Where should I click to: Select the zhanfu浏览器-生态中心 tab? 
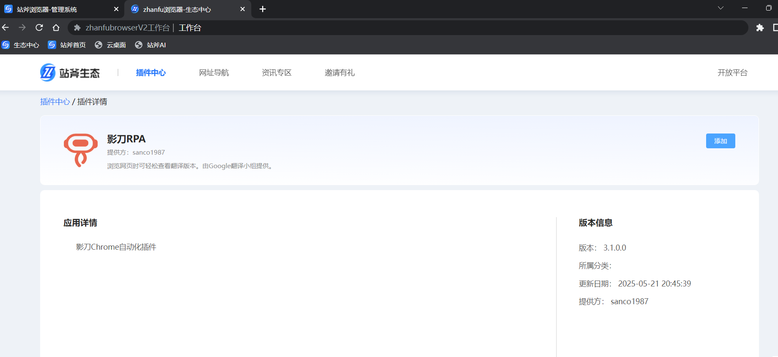[188, 9]
